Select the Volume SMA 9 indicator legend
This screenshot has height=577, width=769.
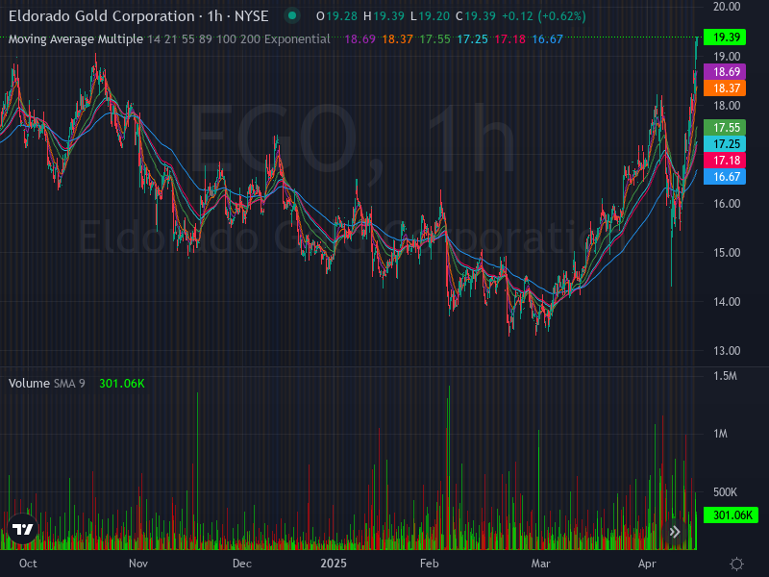point(46,383)
